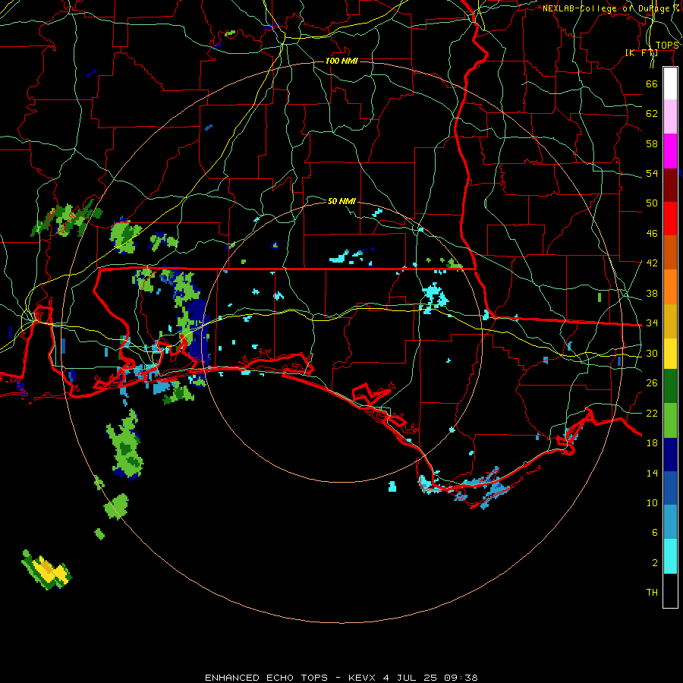The height and width of the screenshot is (683, 683).
Task: Click the cyan legend swatch beside 2
Action: (x=670, y=556)
